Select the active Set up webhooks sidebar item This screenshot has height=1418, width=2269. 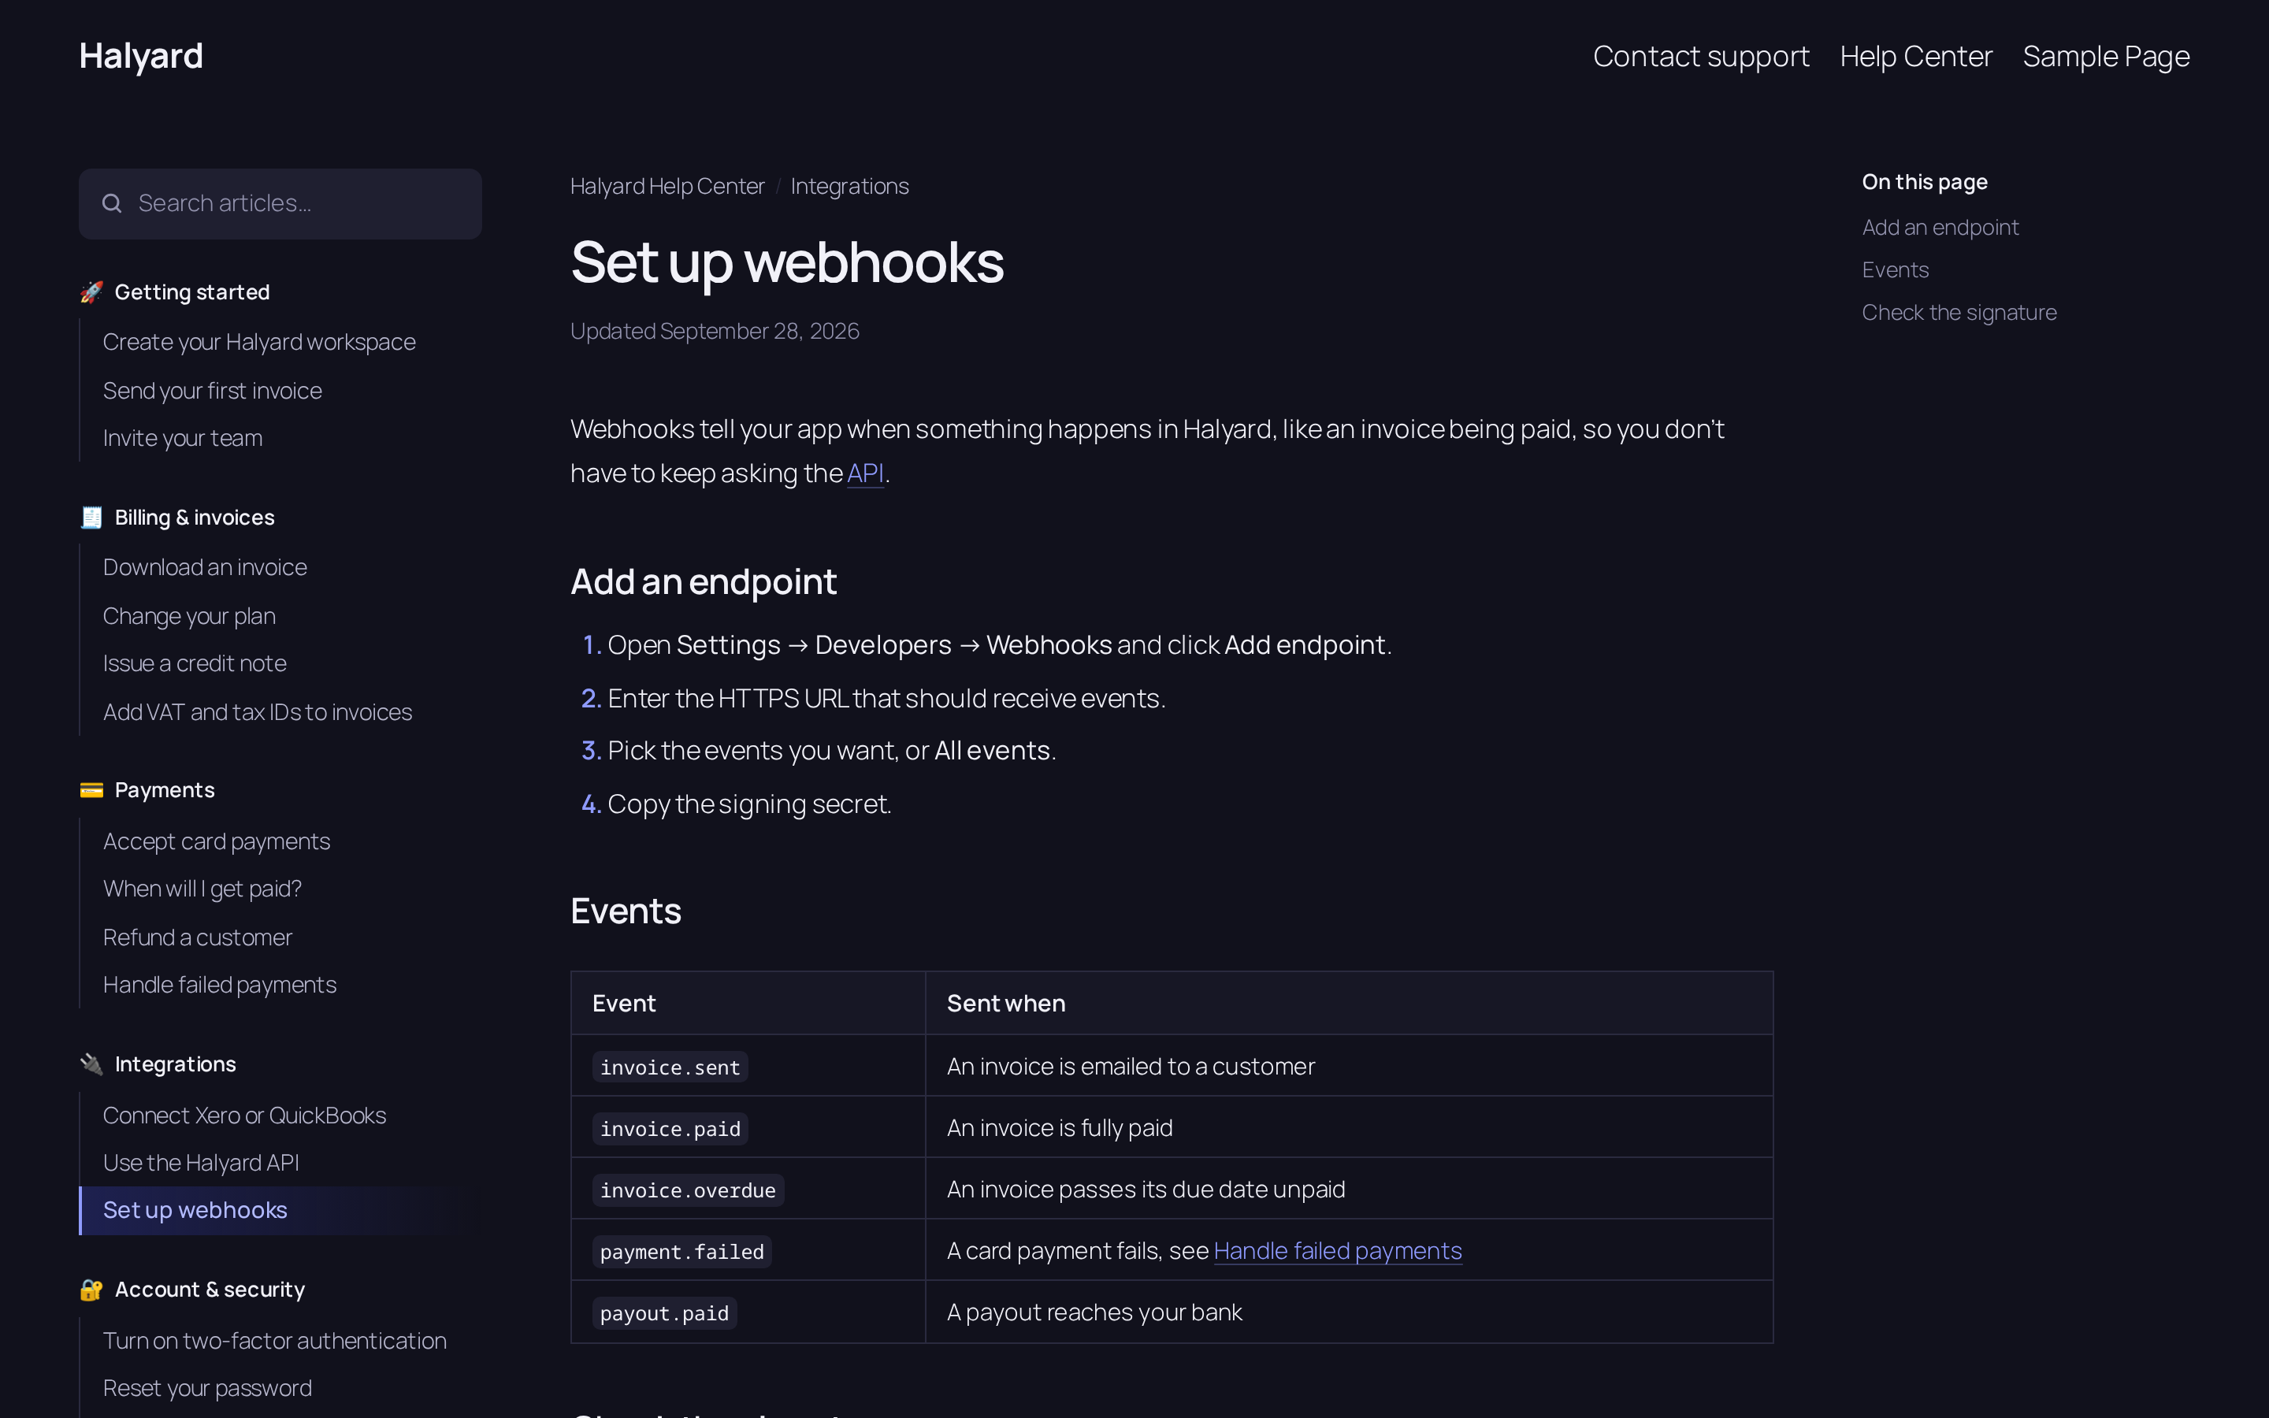click(x=280, y=1211)
